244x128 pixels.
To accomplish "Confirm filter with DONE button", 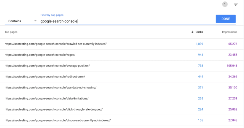I will click(x=226, y=19).
